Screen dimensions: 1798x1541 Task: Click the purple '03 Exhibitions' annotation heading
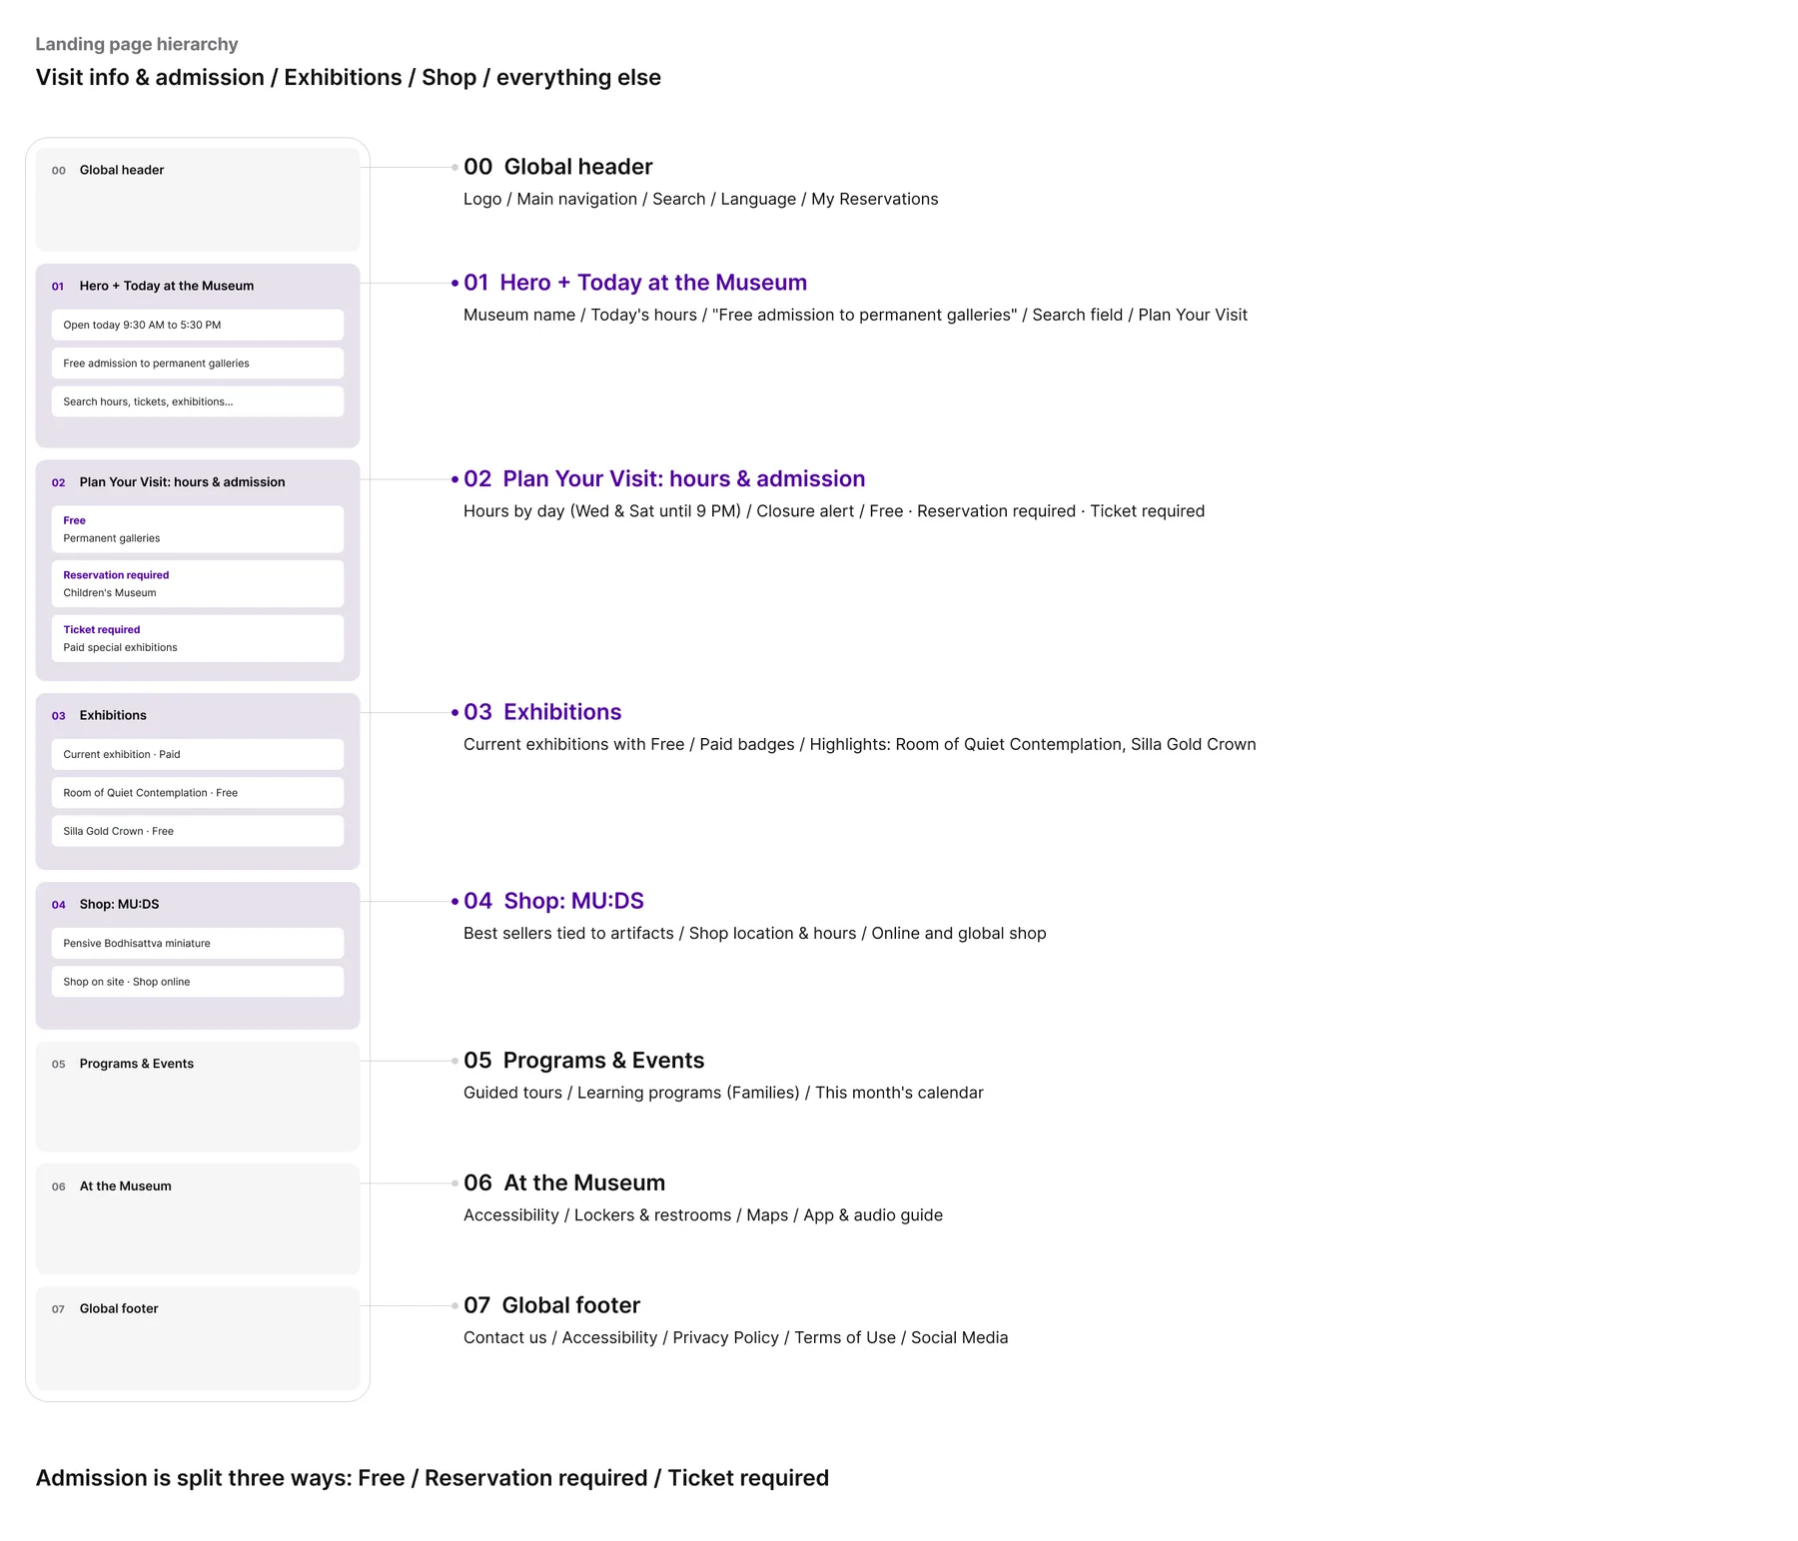click(x=542, y=712)
